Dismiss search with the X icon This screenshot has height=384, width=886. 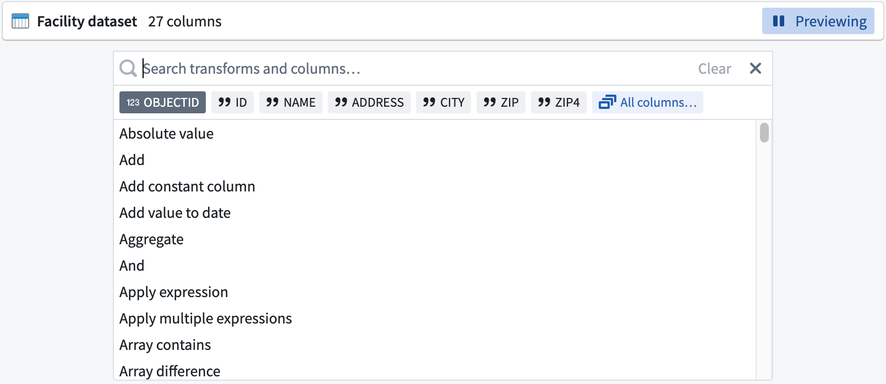755,68
